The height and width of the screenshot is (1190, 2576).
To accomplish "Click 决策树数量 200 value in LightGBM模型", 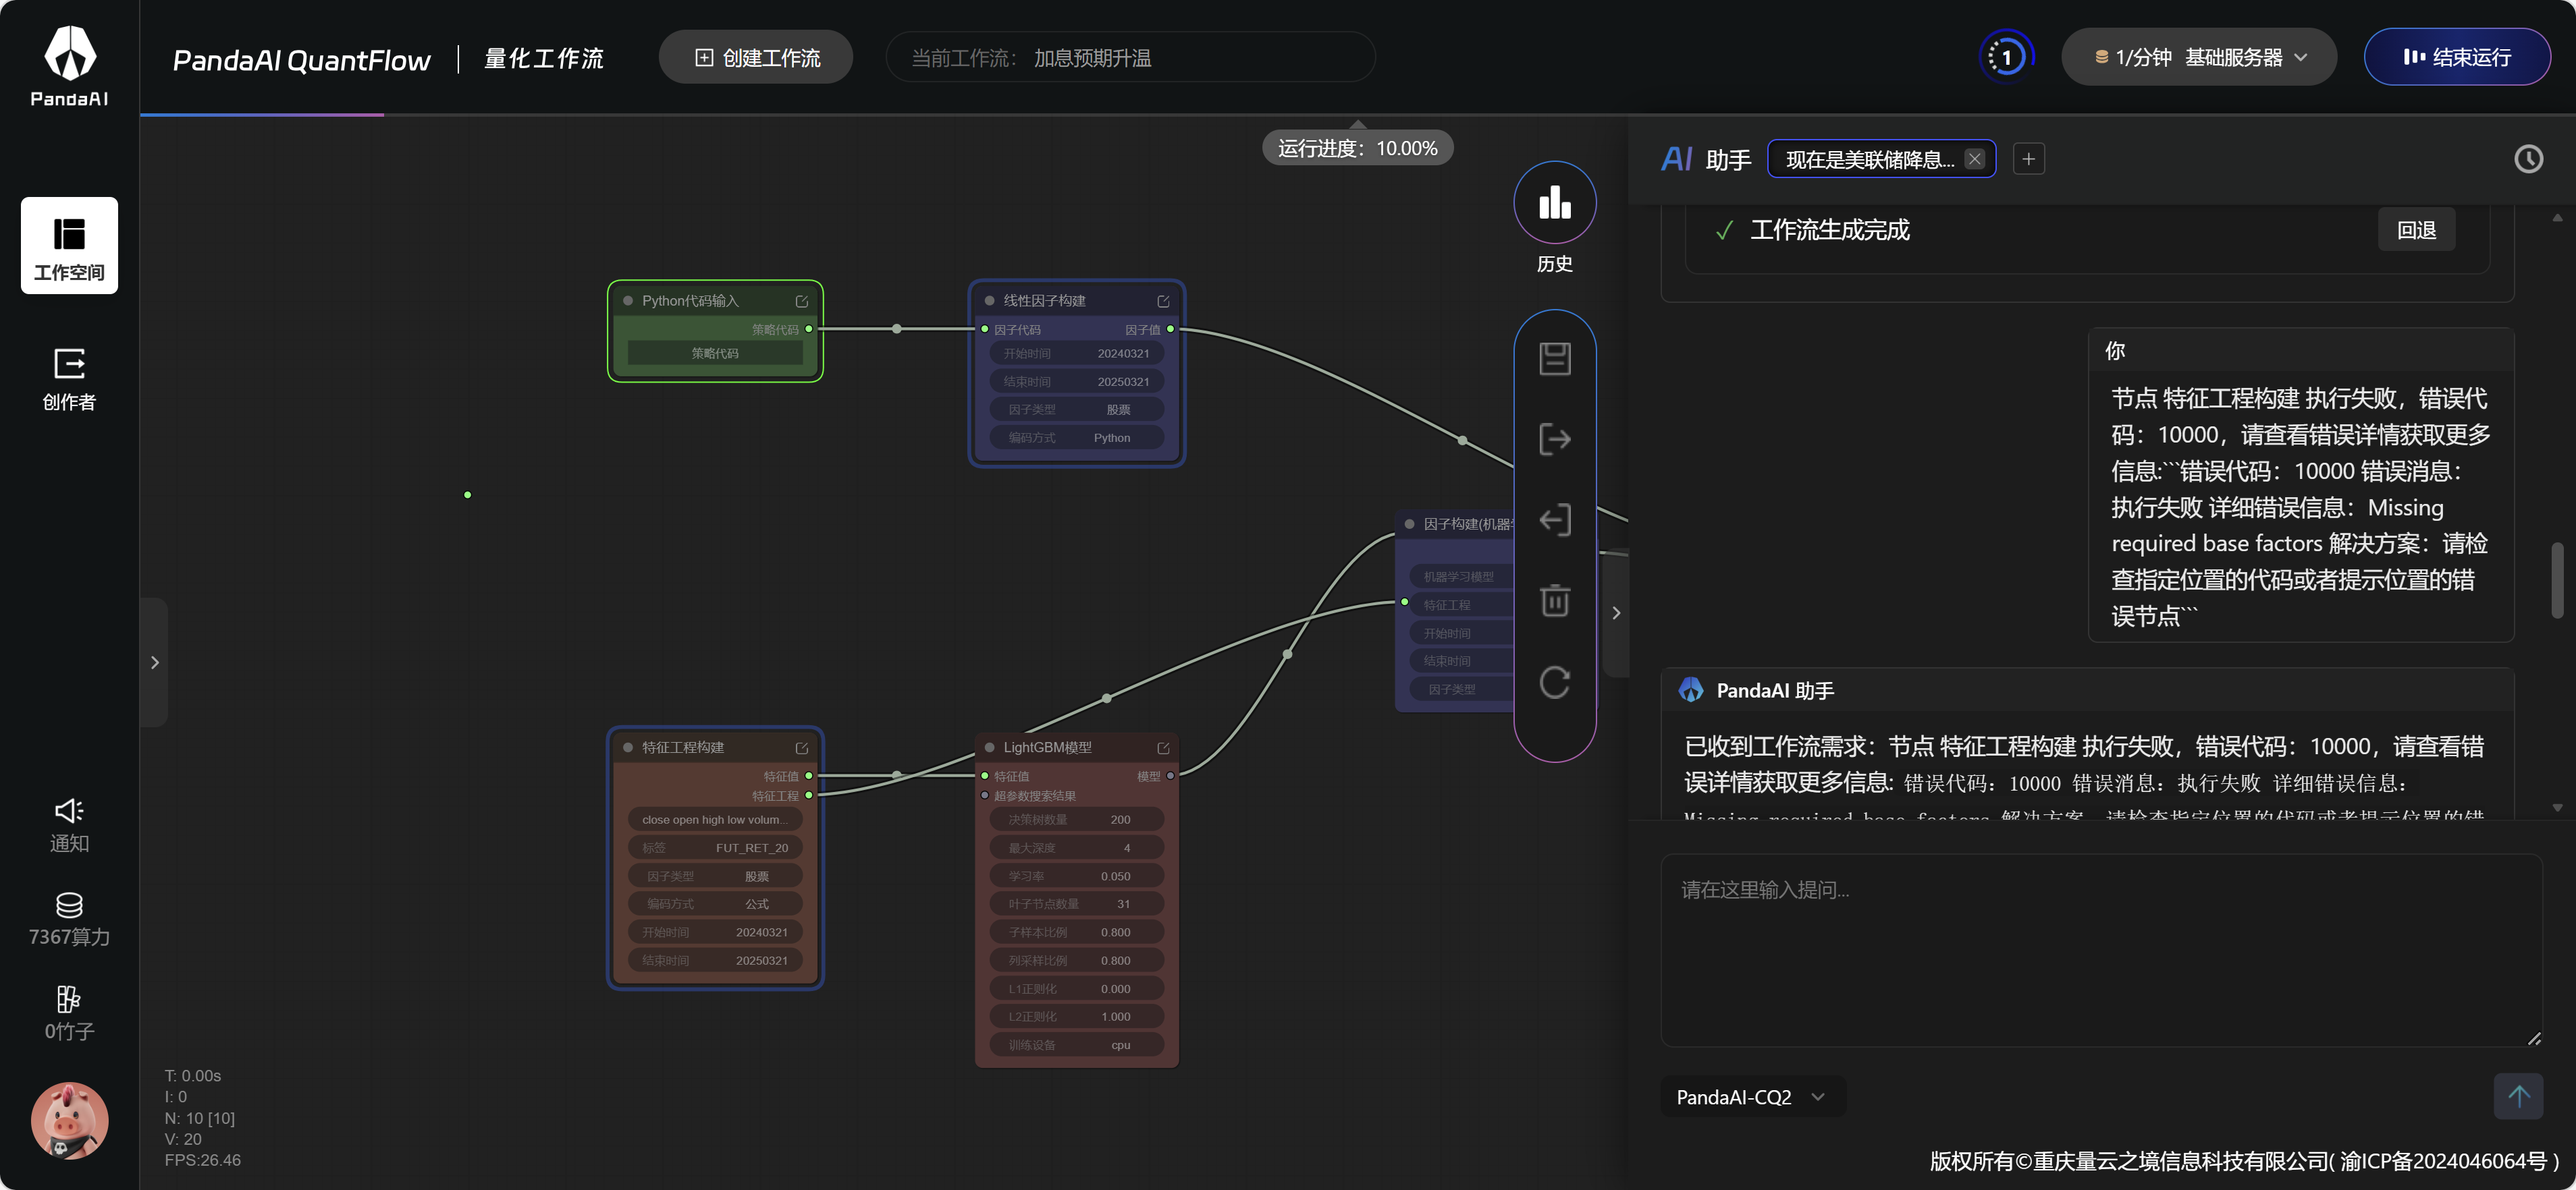I will (1076, 820).
